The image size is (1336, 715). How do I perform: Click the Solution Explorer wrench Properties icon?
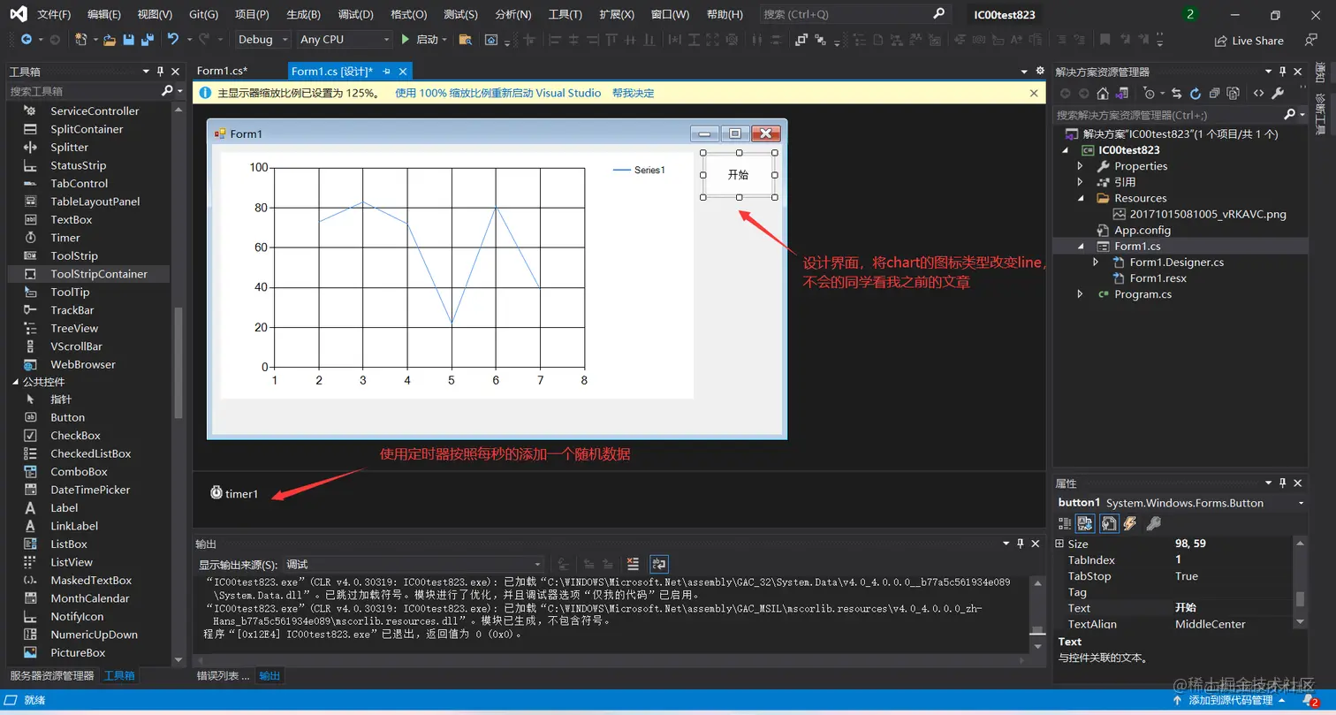(1277, 93)
